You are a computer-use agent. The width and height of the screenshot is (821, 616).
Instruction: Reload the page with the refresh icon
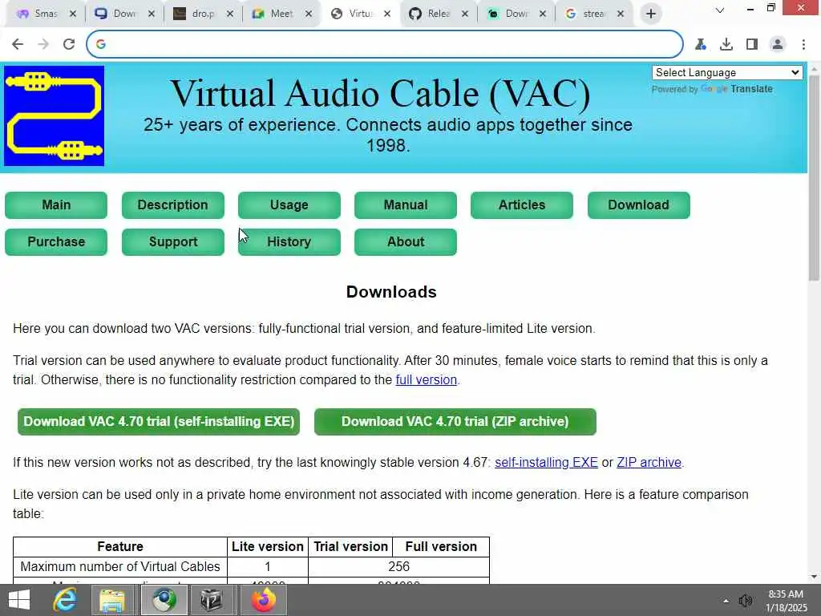(69, 44)
